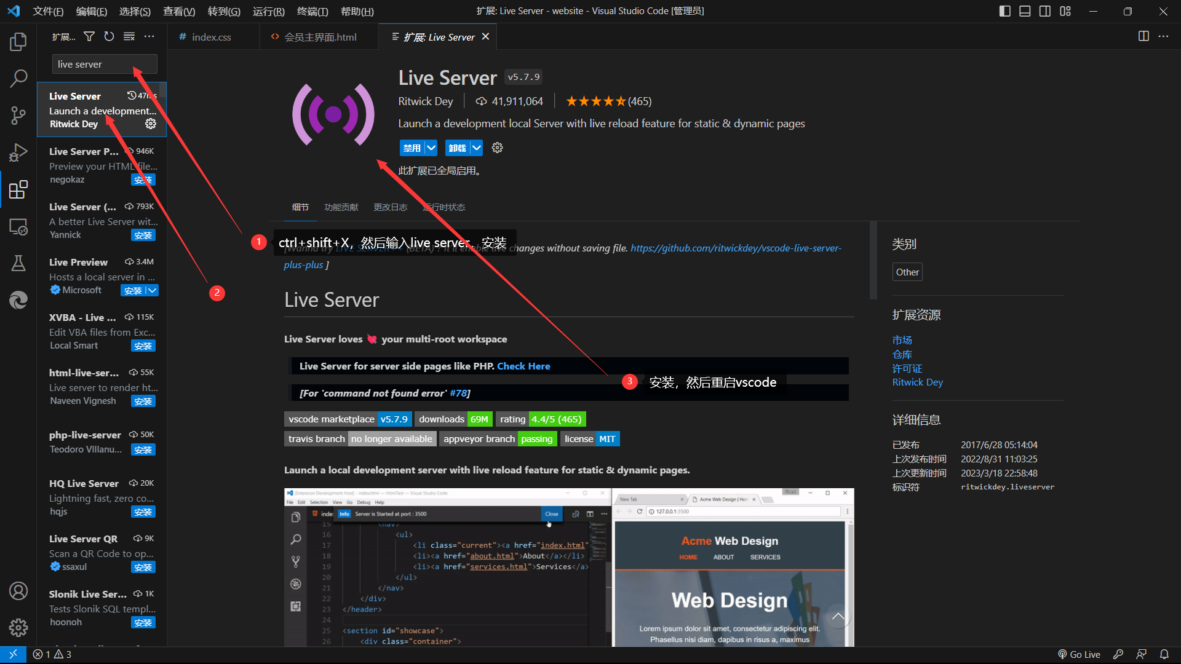Refresh the extensions list
1181x664 pixels.
coord(109,37)
